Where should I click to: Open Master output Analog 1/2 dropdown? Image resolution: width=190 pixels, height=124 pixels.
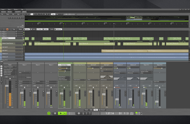[x=10, y=67]
